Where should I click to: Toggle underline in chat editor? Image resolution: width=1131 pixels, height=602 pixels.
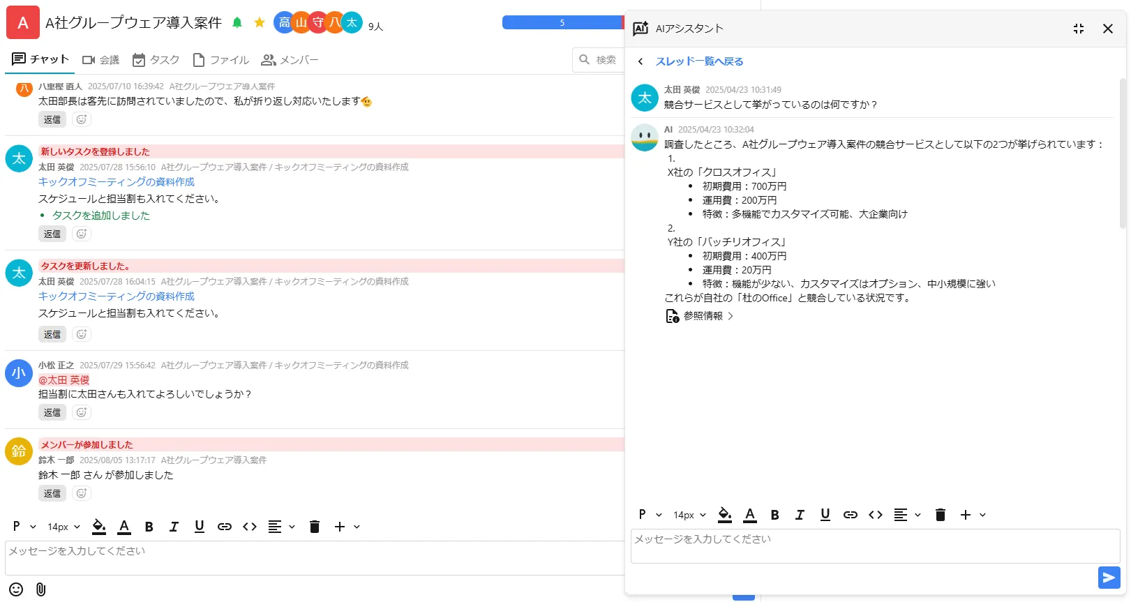200,527
